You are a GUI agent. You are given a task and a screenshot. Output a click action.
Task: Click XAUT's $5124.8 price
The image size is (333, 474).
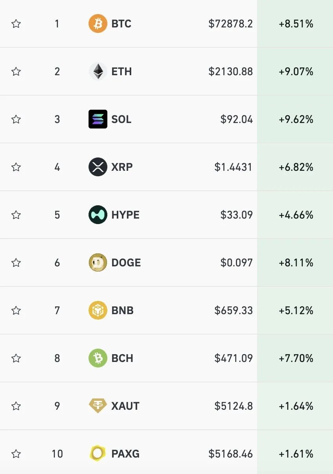click(x=233, y=406)
